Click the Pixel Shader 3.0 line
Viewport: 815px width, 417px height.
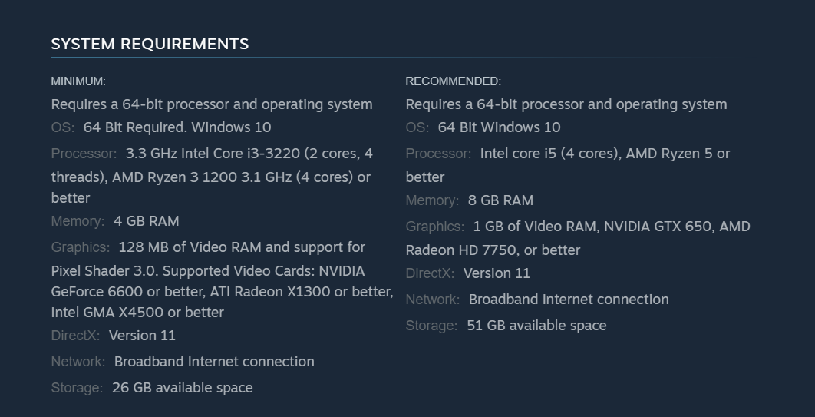click(x=208, y=271)
